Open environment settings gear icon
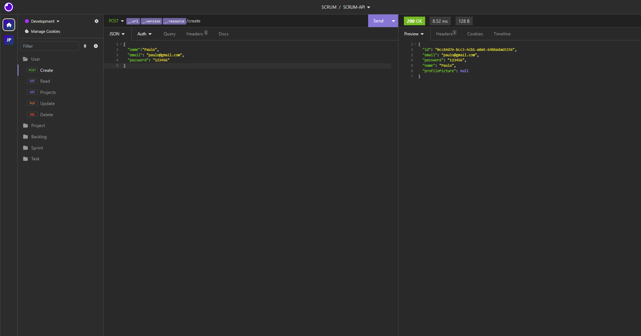 pos(96,21)
